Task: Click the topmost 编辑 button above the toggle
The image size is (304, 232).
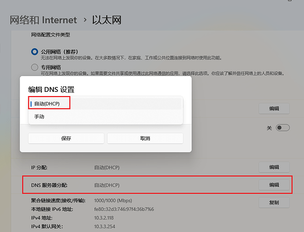Action: 274,109
